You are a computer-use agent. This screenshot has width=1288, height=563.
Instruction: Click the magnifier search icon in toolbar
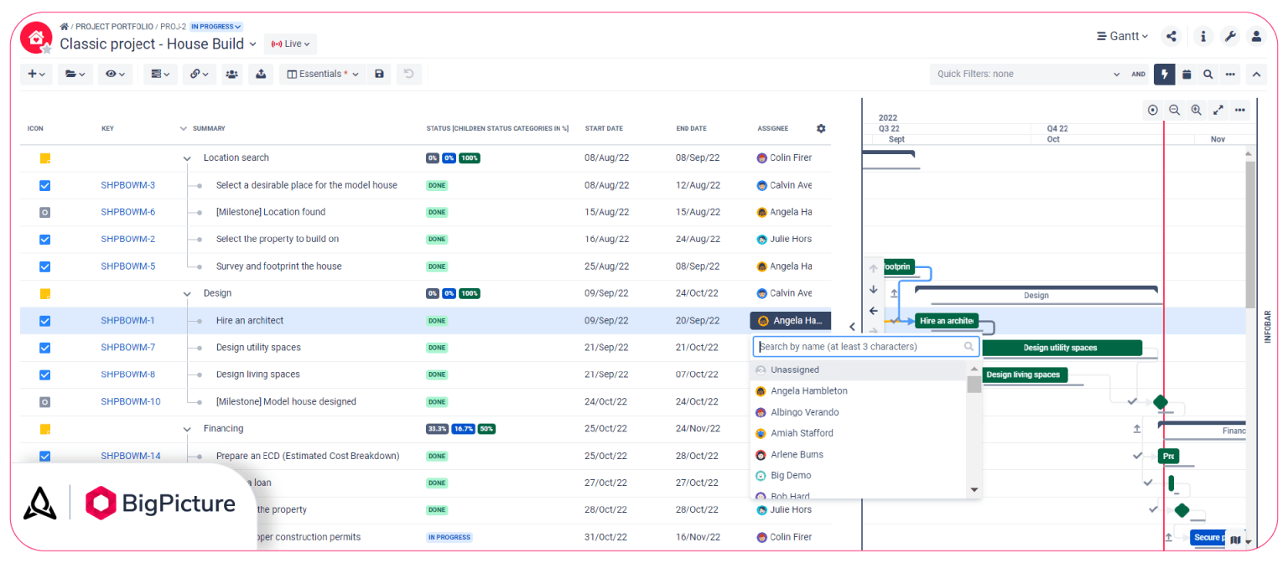[1208, 74]
